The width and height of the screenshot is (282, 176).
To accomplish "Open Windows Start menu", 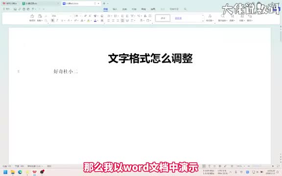I will (x=5, y=172).
